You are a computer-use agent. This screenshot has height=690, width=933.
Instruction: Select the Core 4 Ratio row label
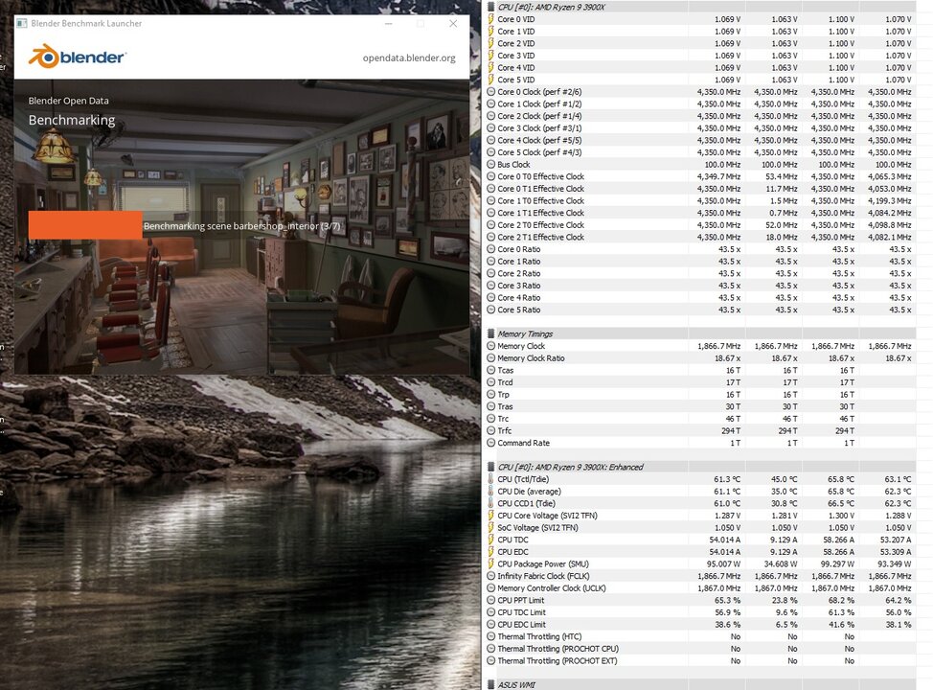519,298
